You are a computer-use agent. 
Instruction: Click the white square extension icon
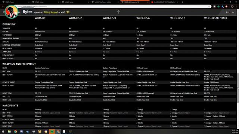[x=214, y=7]
